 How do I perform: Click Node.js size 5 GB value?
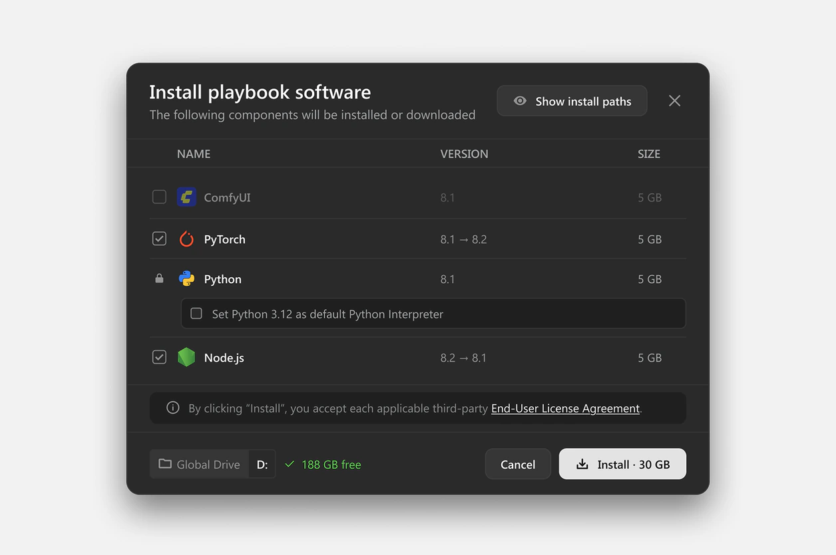click(x=650, y=358)
